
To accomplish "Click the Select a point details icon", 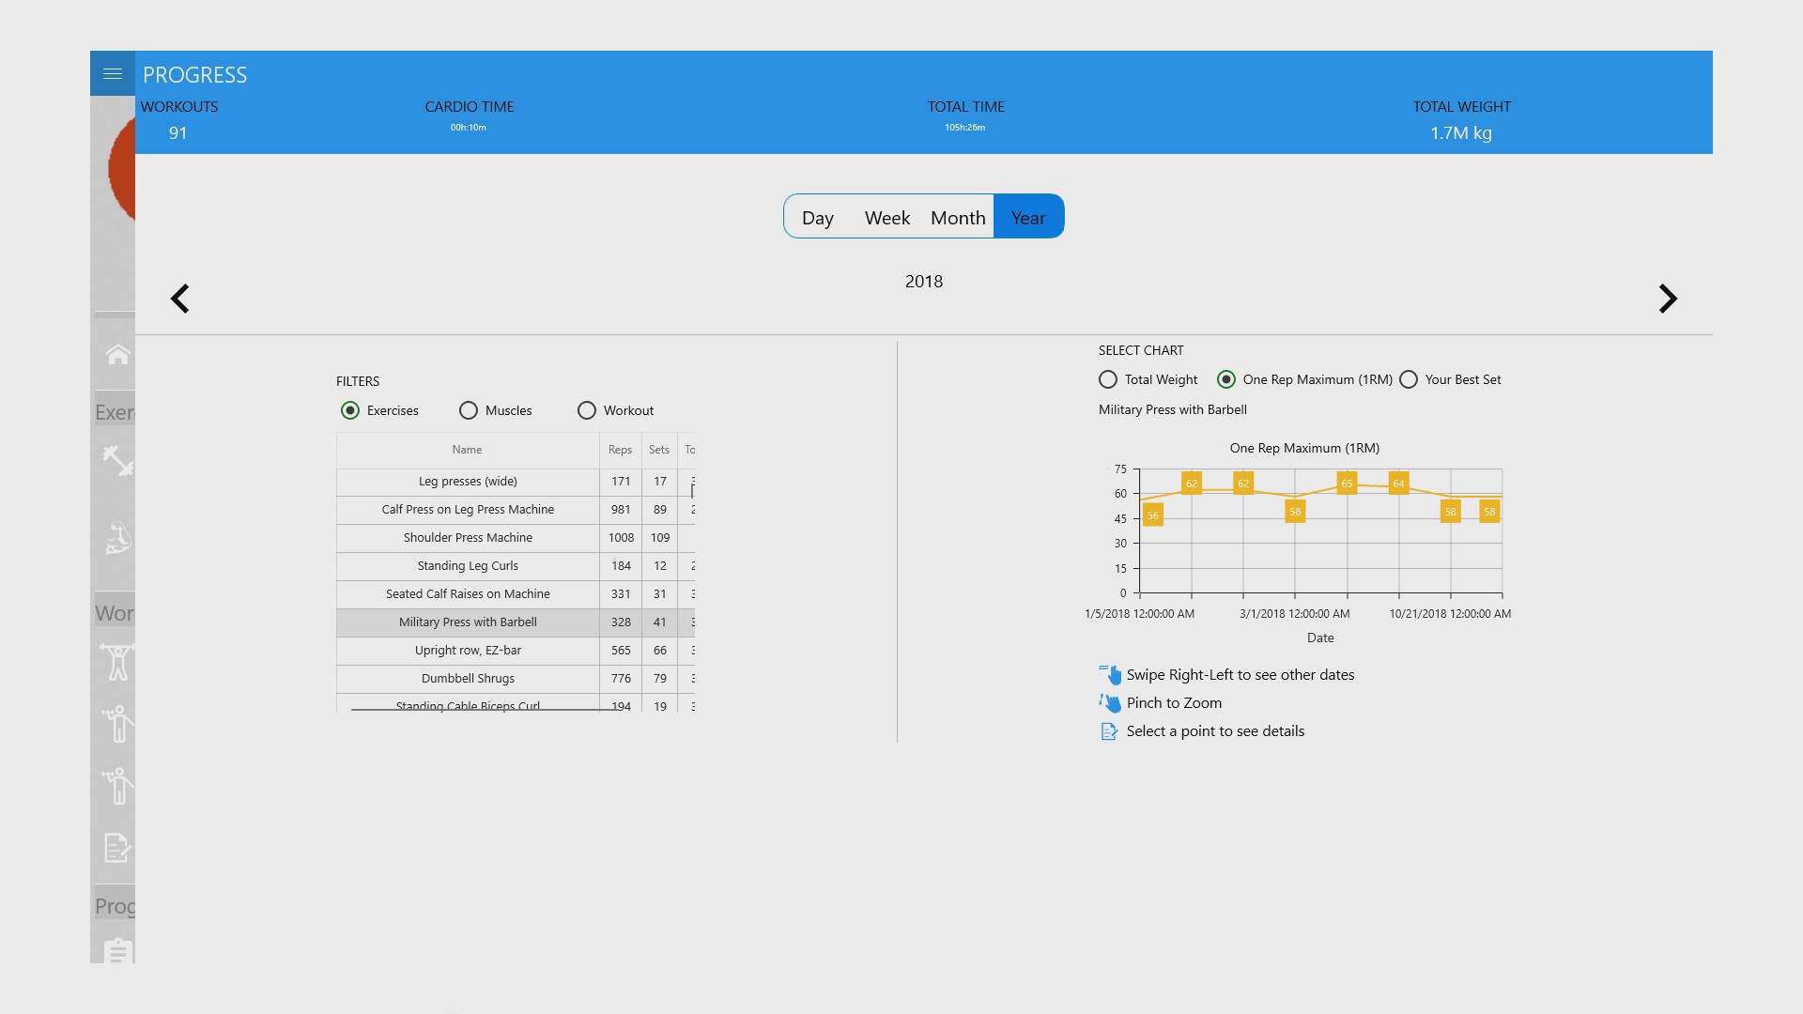I will coord(1109,731).
